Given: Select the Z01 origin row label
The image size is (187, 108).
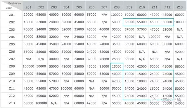Looking at the screenshot, I should coord(12,15).
